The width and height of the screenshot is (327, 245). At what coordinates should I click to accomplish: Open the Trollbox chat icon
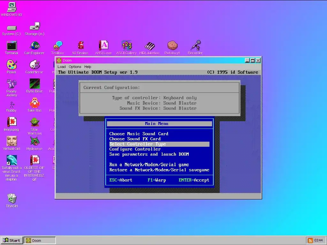[x=57, y=48]
